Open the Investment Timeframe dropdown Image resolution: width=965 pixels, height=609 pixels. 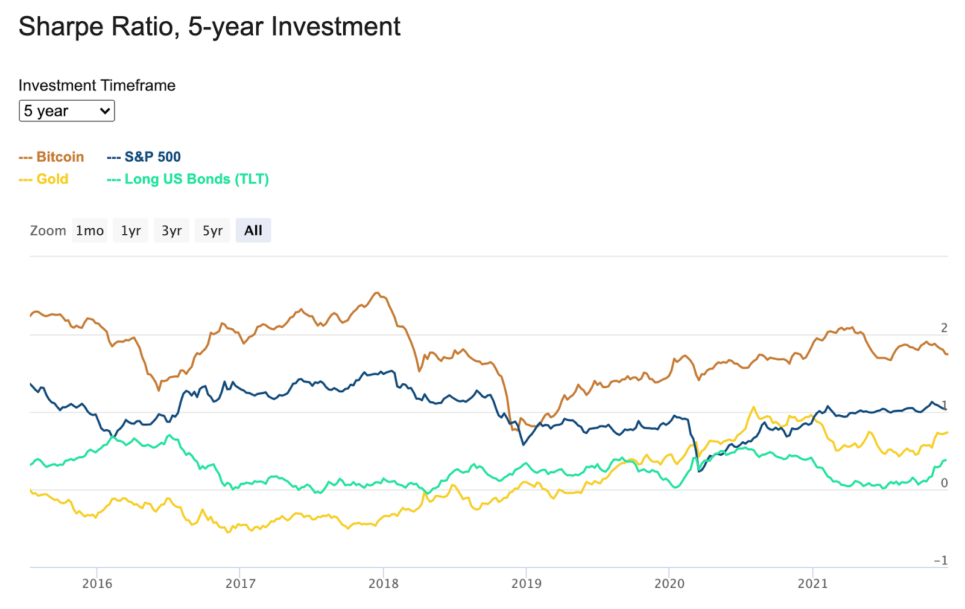(66, 111)
